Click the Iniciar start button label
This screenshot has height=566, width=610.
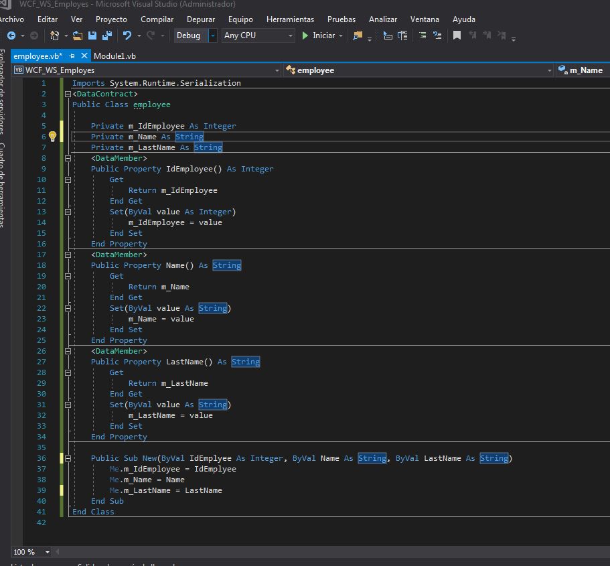(x=323, y=36)
